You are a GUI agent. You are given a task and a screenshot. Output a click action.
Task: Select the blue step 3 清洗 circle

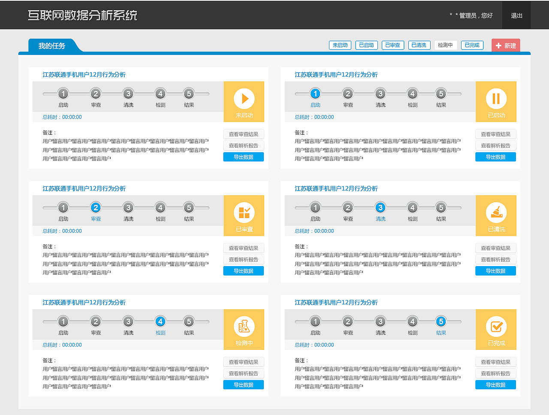(x=380, y=208)
